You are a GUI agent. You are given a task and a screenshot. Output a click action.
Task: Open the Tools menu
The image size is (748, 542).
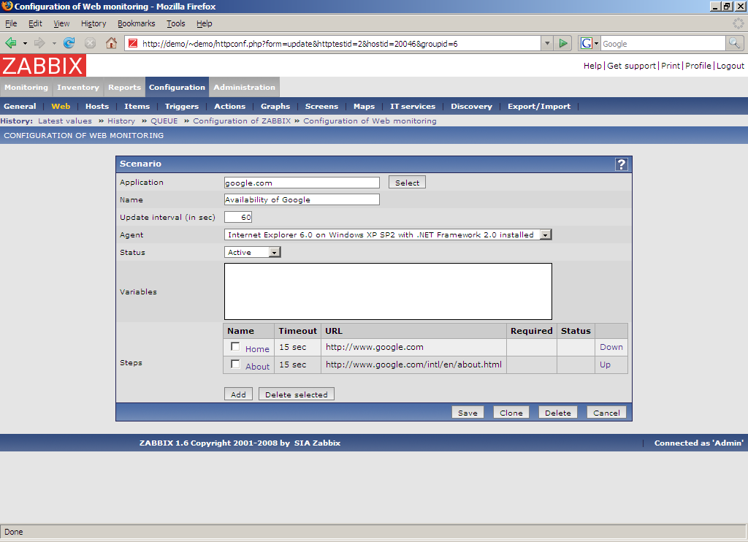pos(175,23)
